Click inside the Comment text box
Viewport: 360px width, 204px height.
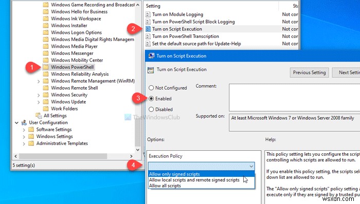pyautogui.click(x=295, y=97)
